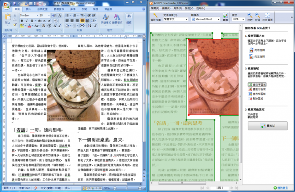Image resolution: width=295 pixels, height=192 pixels.
Task: Switch to the References tab
Action: (59, 9)
